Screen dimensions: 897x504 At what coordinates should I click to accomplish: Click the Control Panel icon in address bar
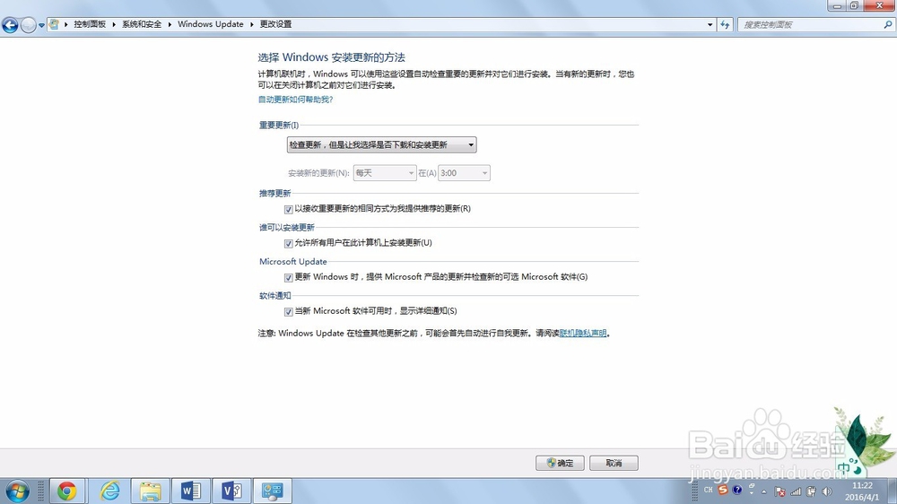click(55, 24)
